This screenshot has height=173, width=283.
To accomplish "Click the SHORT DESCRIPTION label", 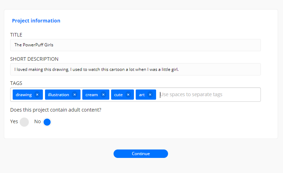I will tap(34, 59).
